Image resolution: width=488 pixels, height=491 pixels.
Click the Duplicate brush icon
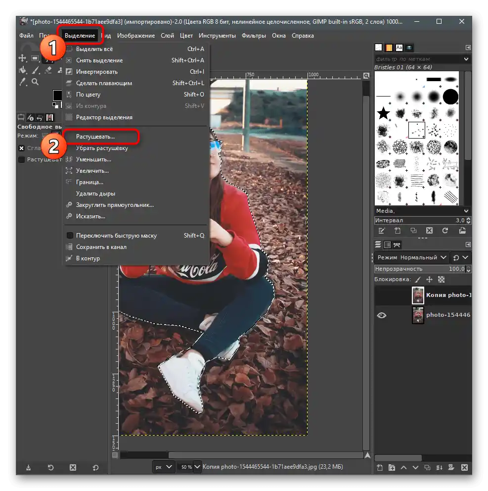pos(413,231)
